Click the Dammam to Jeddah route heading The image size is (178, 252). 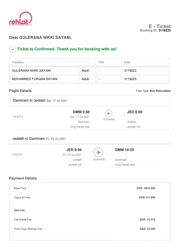click(x=29, y=100)
